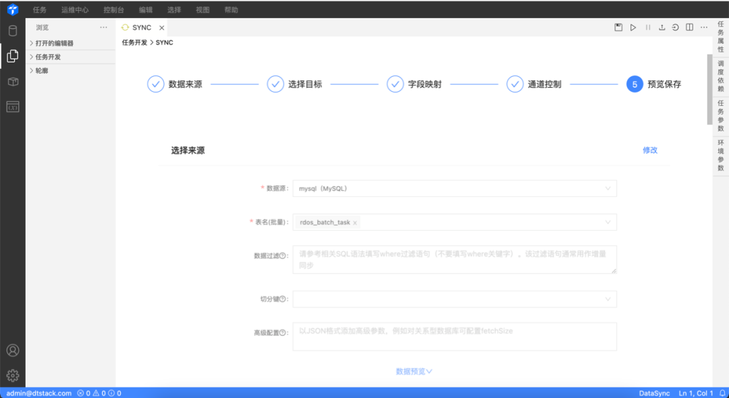Open the user account icon in activity bar
Image resolution: width=729 pixels, height=398 pixels.
tap(13, 350)
